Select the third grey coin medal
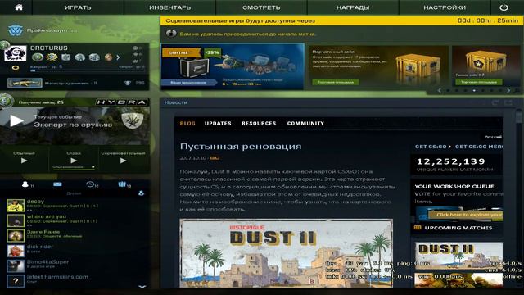The height and width of the screenshot is (295, 524). coord(65,57)
